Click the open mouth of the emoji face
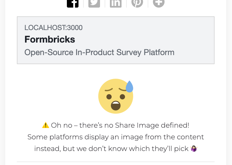Screen dimensions: 232x165 [x=116, y=106]
